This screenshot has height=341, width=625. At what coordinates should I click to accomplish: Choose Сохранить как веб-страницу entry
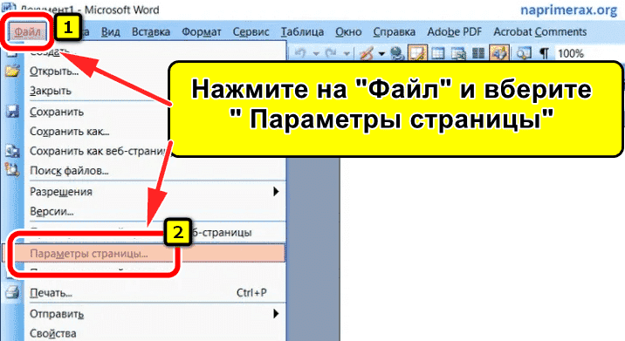[99, 152]
